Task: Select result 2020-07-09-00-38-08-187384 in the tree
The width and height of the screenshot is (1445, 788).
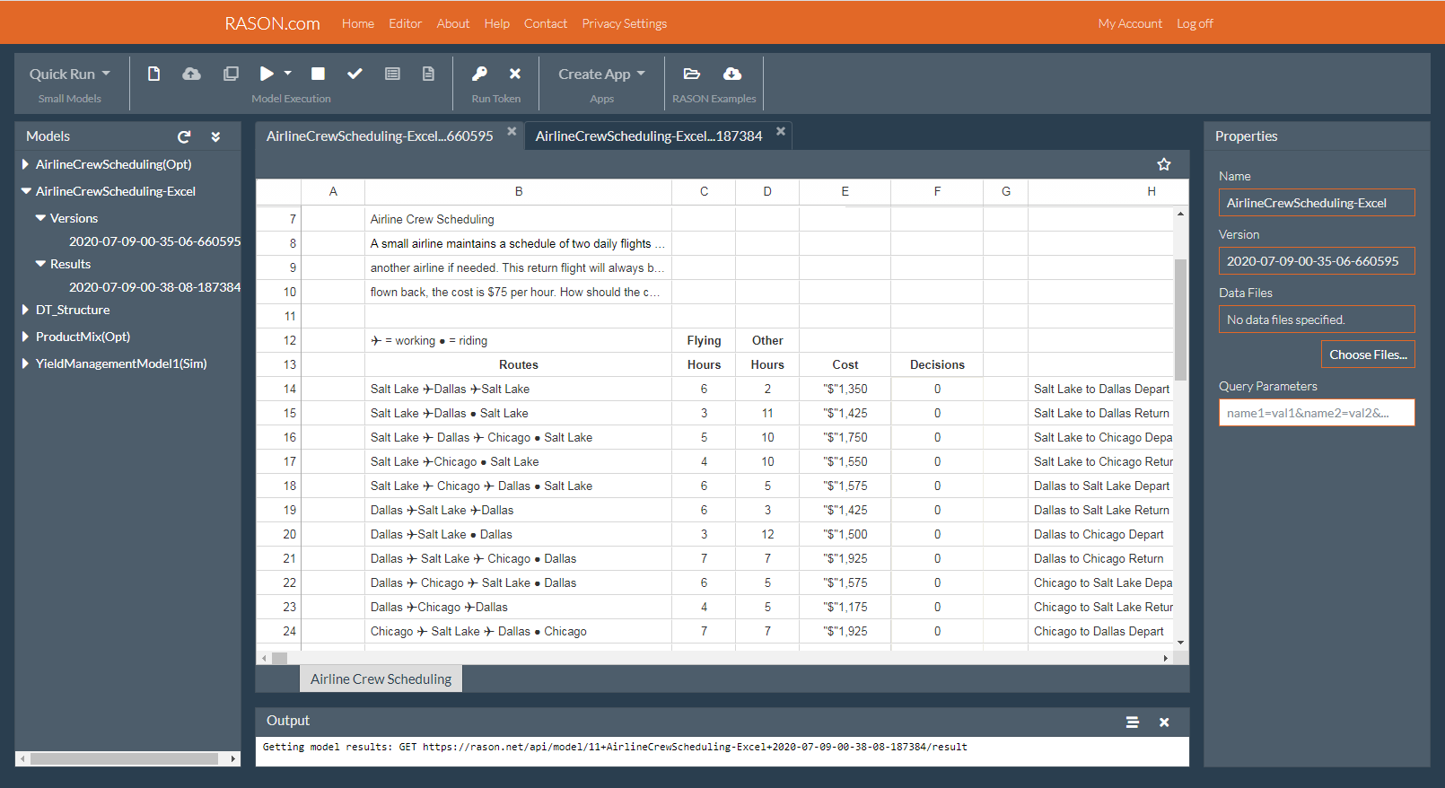Action: click(154, 287)
